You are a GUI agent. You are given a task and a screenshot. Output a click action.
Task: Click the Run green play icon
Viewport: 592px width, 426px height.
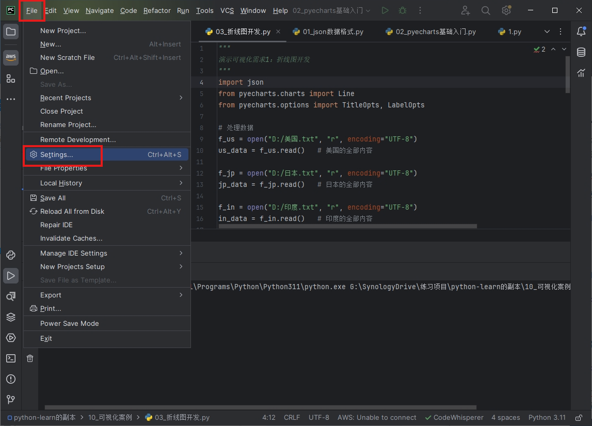click(385, 10)
